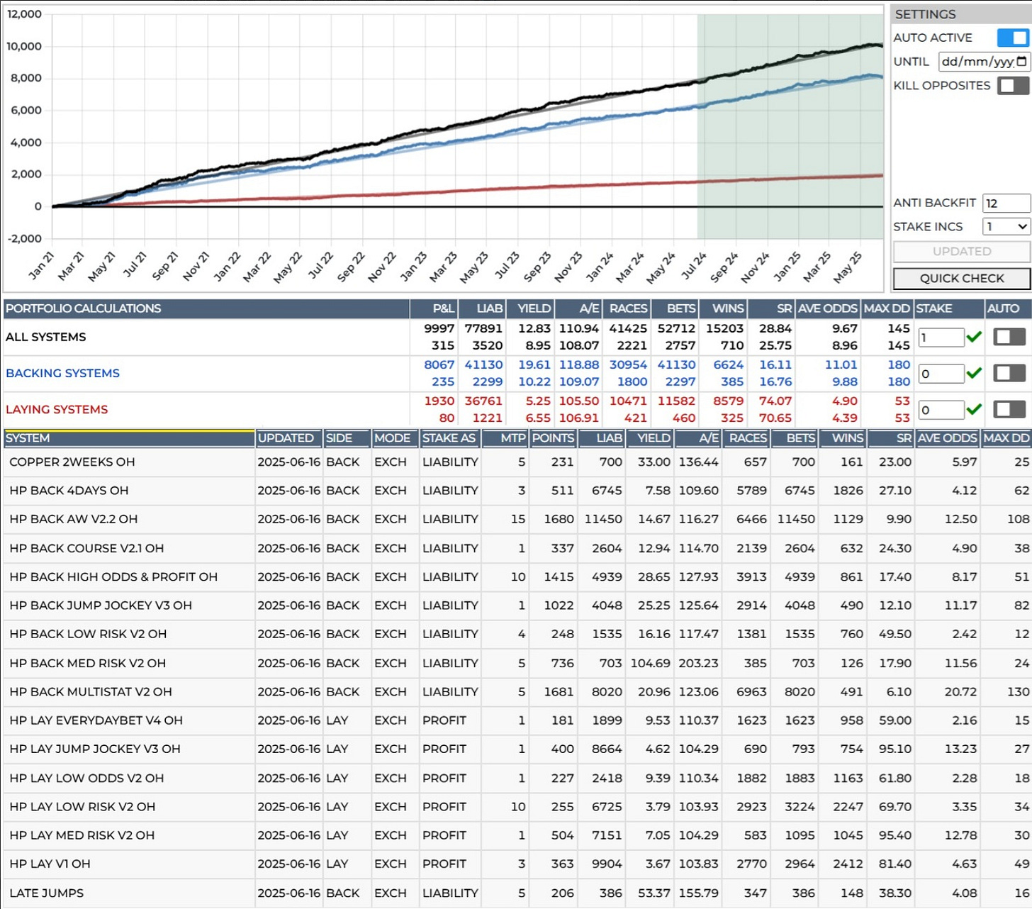Image resolution: width=1032 pixels, height=909 pixels.
Task: Sort by the SIDE column header
Action: (x=347, y=438)
